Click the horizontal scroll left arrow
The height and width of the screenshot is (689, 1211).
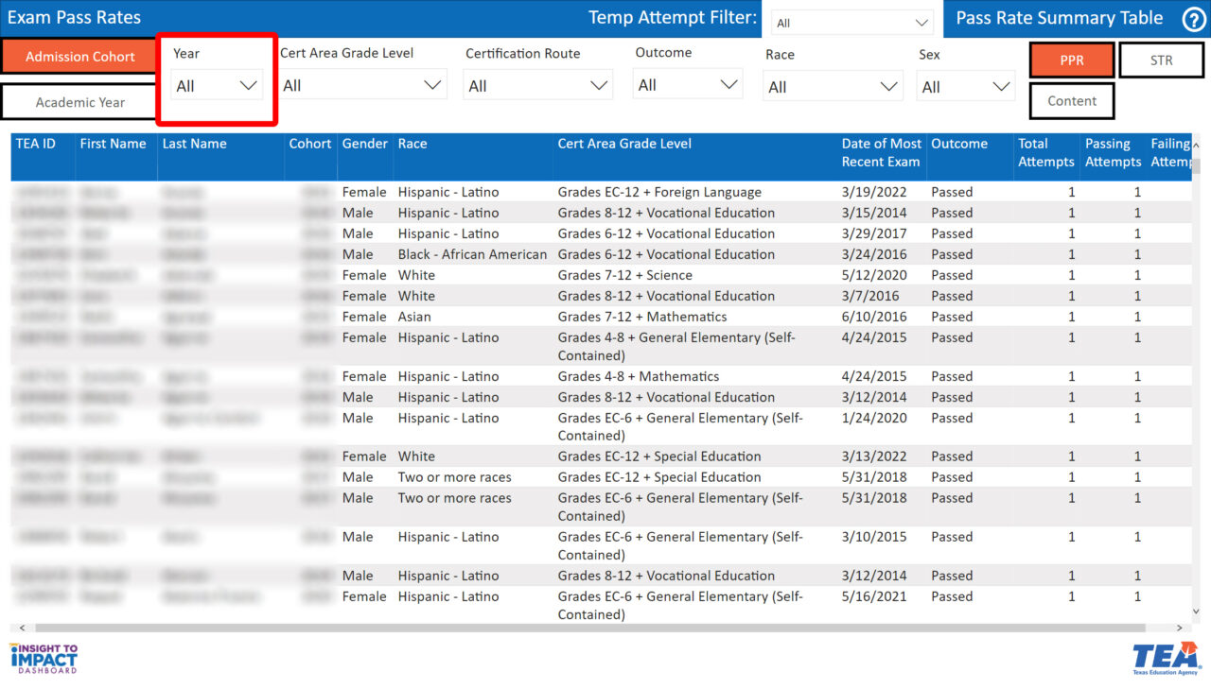[x=23, y=628]
